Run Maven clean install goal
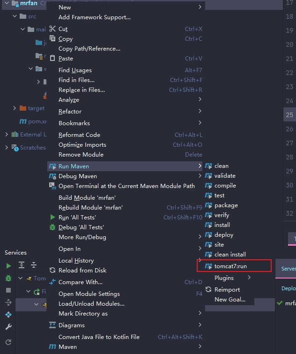The height and width of the screenshot is (354, 296). (230, 255)
